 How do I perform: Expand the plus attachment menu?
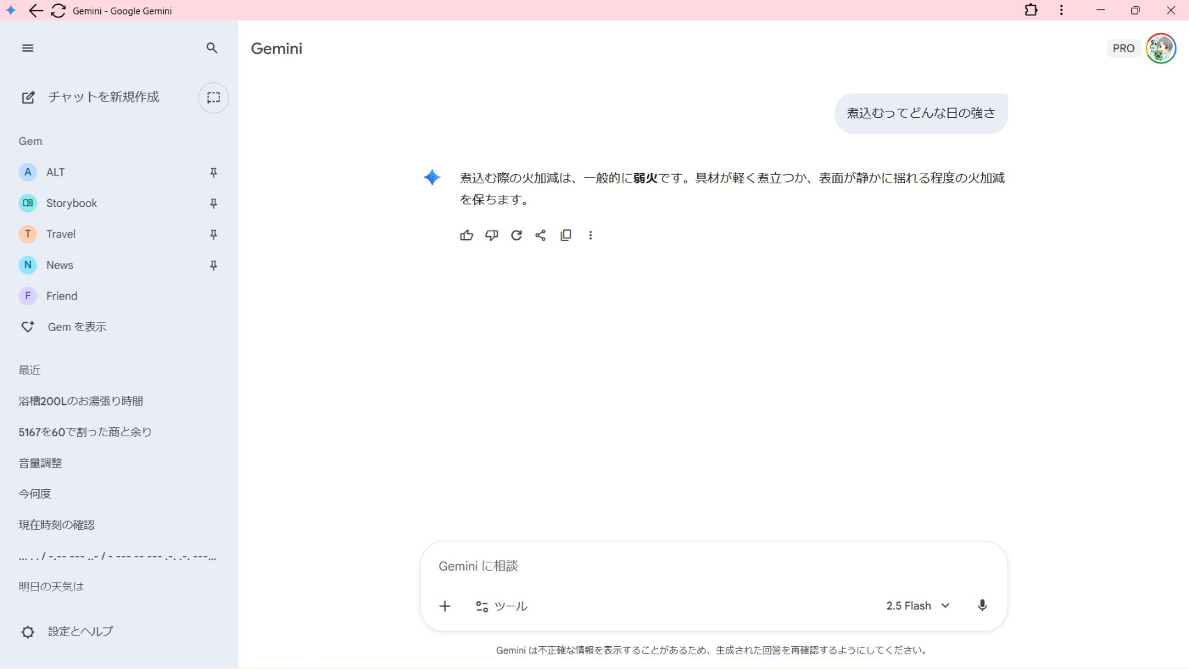pos(445,606)
